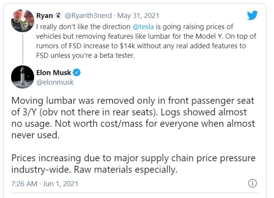Click the Elon Musk display name
Screen dimensions: 274x198
[x=57, y=73]
